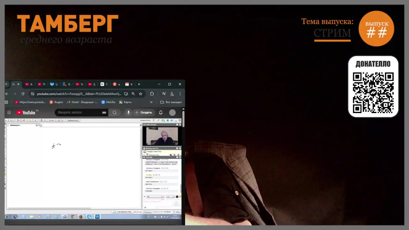This screenshot has height=230, width=409.
Task: Close the active Chrome tab
Action: point(18,84)
